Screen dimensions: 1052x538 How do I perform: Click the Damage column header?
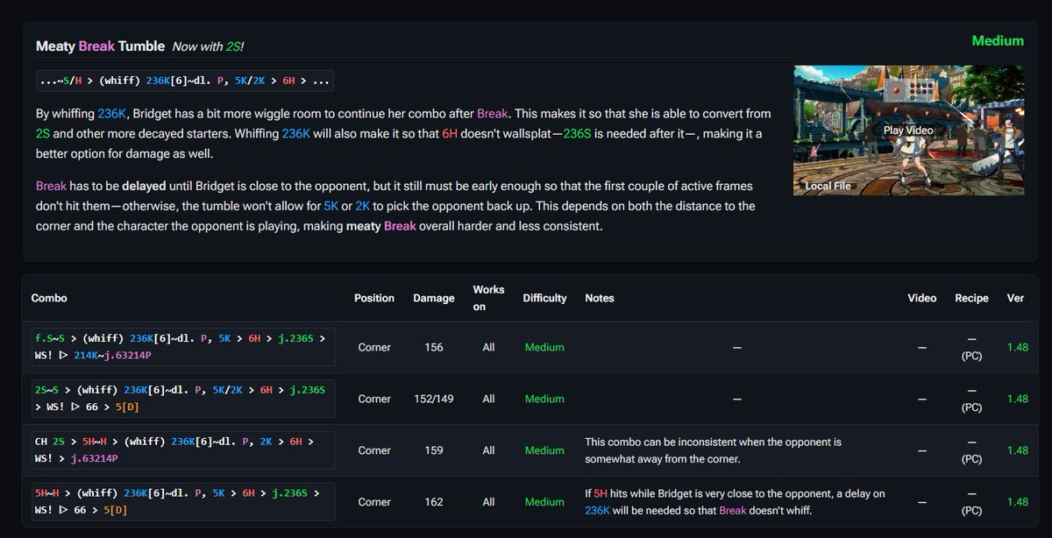[434, 298]
